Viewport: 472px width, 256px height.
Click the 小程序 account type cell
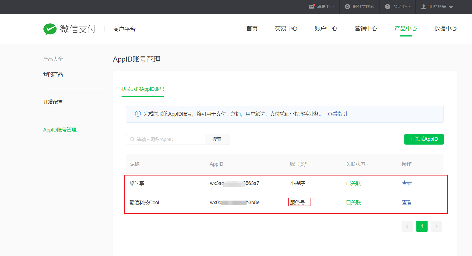pos(297,183)
